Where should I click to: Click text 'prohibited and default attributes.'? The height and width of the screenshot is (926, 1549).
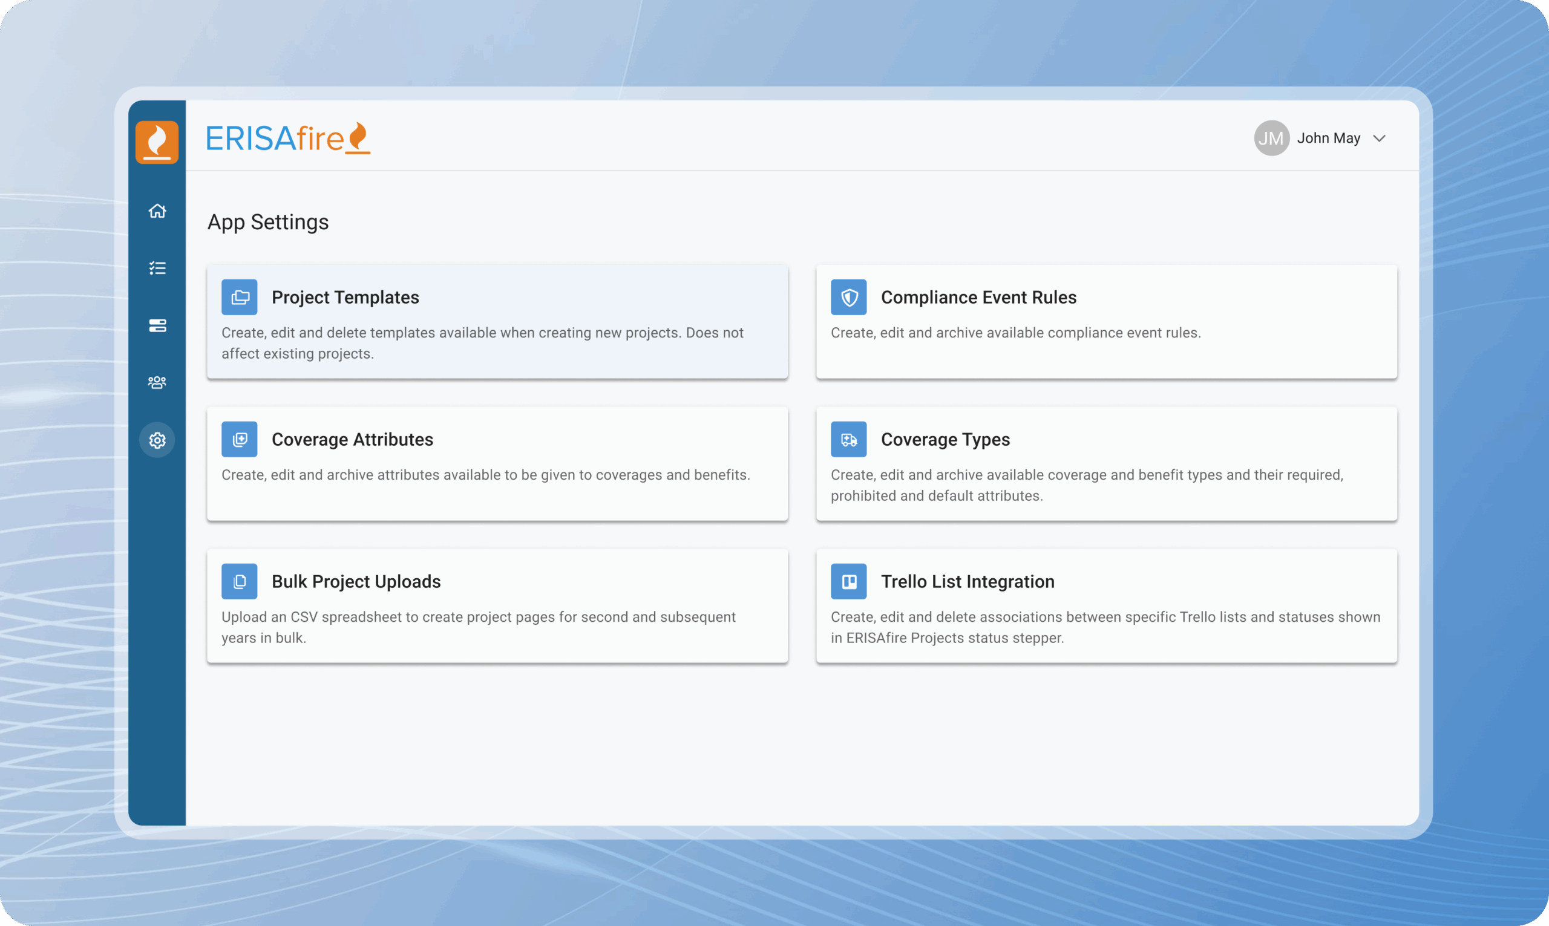pos(936,495)
